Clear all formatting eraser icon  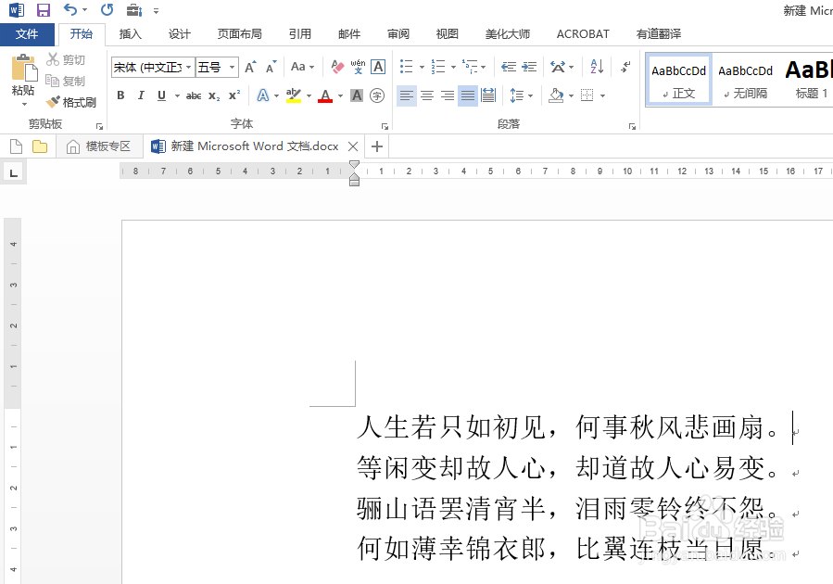pos(336,67)
